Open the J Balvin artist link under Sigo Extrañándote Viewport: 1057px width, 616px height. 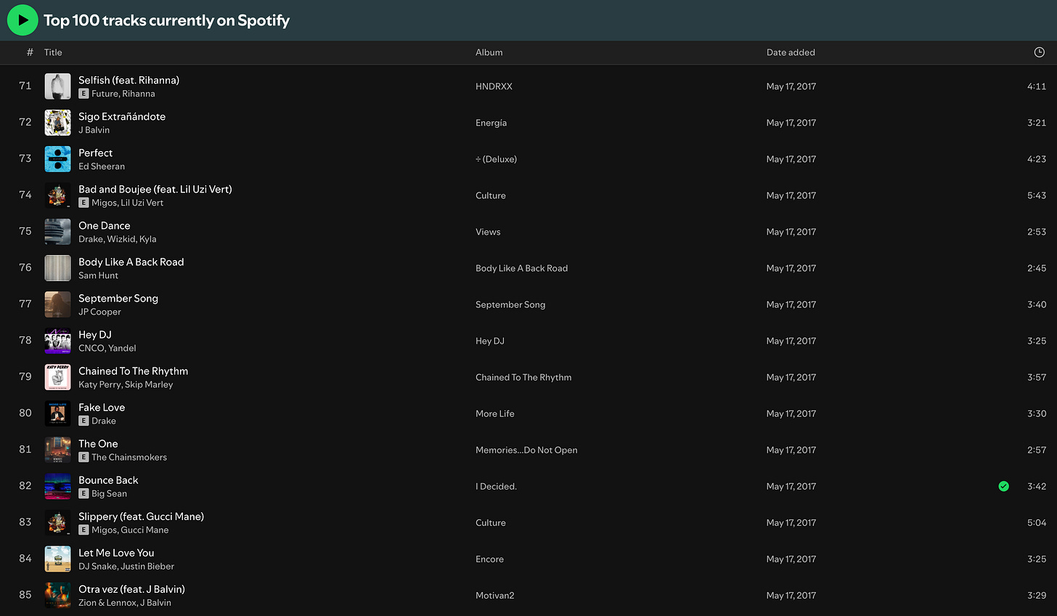94,130
